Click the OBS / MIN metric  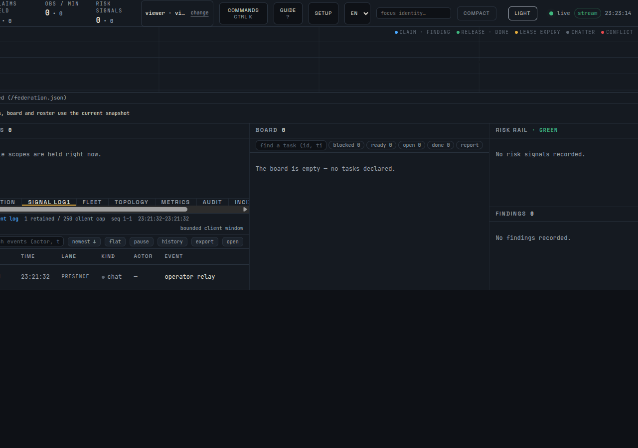62,9
